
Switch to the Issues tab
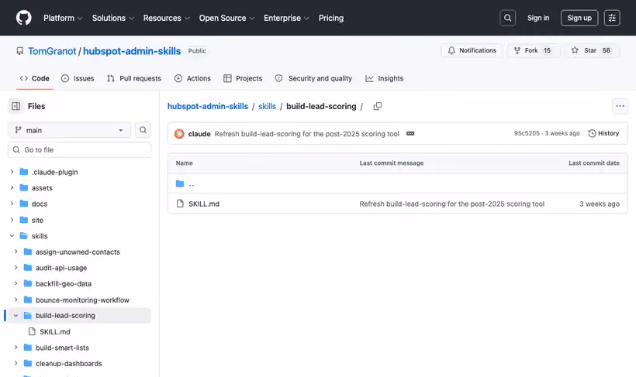point(78,78)
